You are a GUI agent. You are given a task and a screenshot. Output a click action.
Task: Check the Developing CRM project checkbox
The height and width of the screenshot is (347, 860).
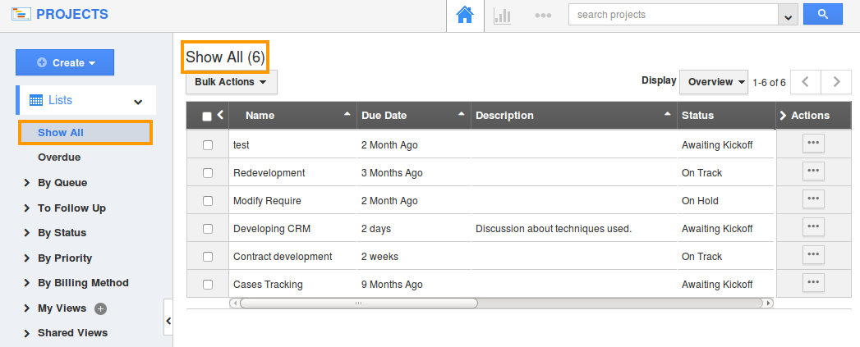[x=208, y=229]
